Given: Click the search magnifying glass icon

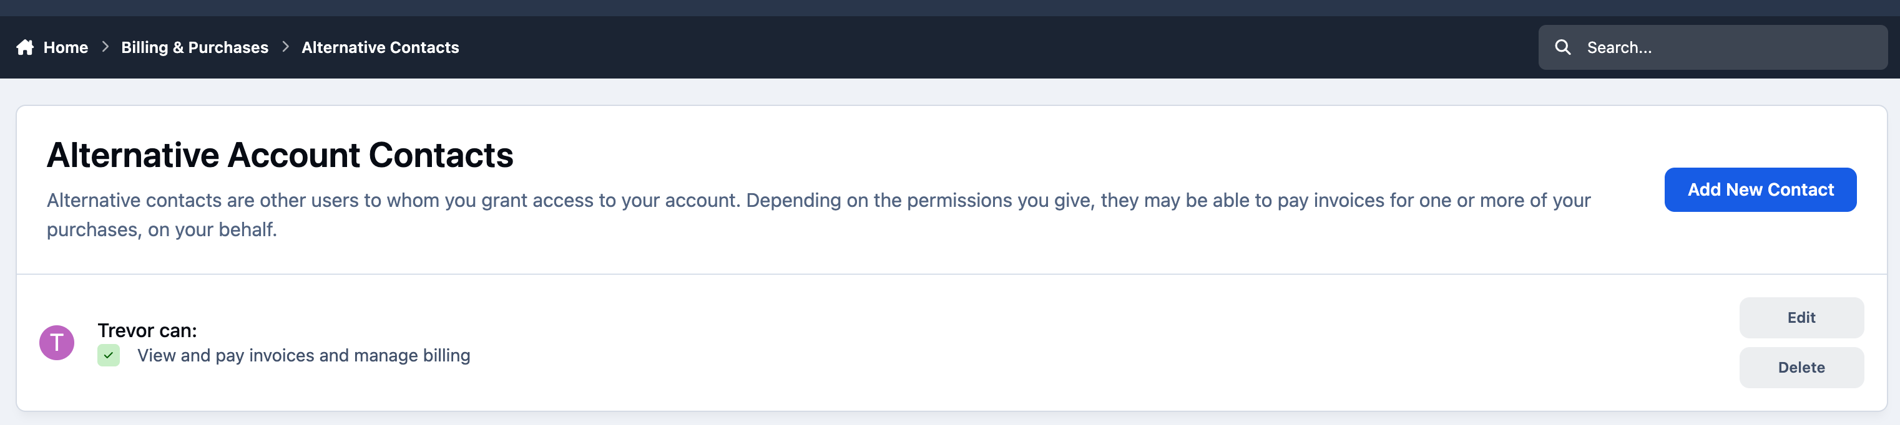Looking at the screenshot, I should (x=1562, y=47).
